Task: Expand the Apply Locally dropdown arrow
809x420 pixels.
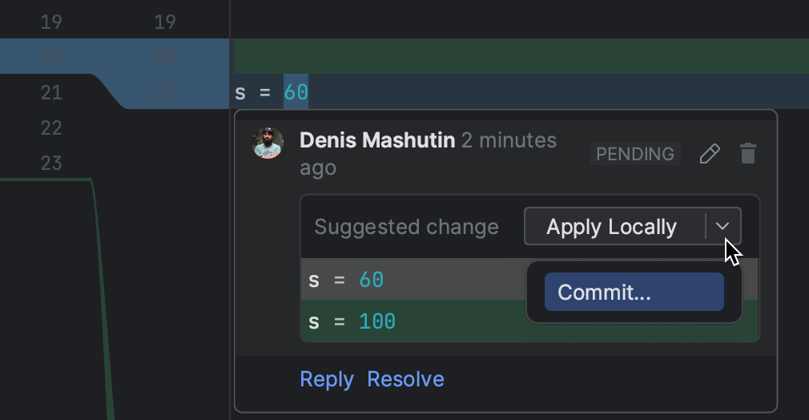Action: tap(723, 227)
